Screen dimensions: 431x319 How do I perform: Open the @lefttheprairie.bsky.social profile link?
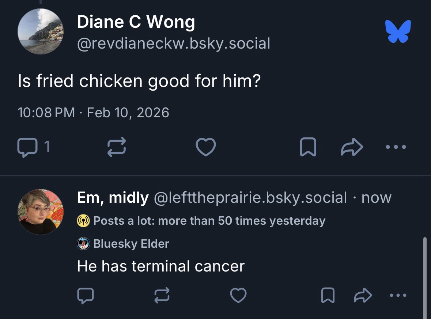[250, 198]
